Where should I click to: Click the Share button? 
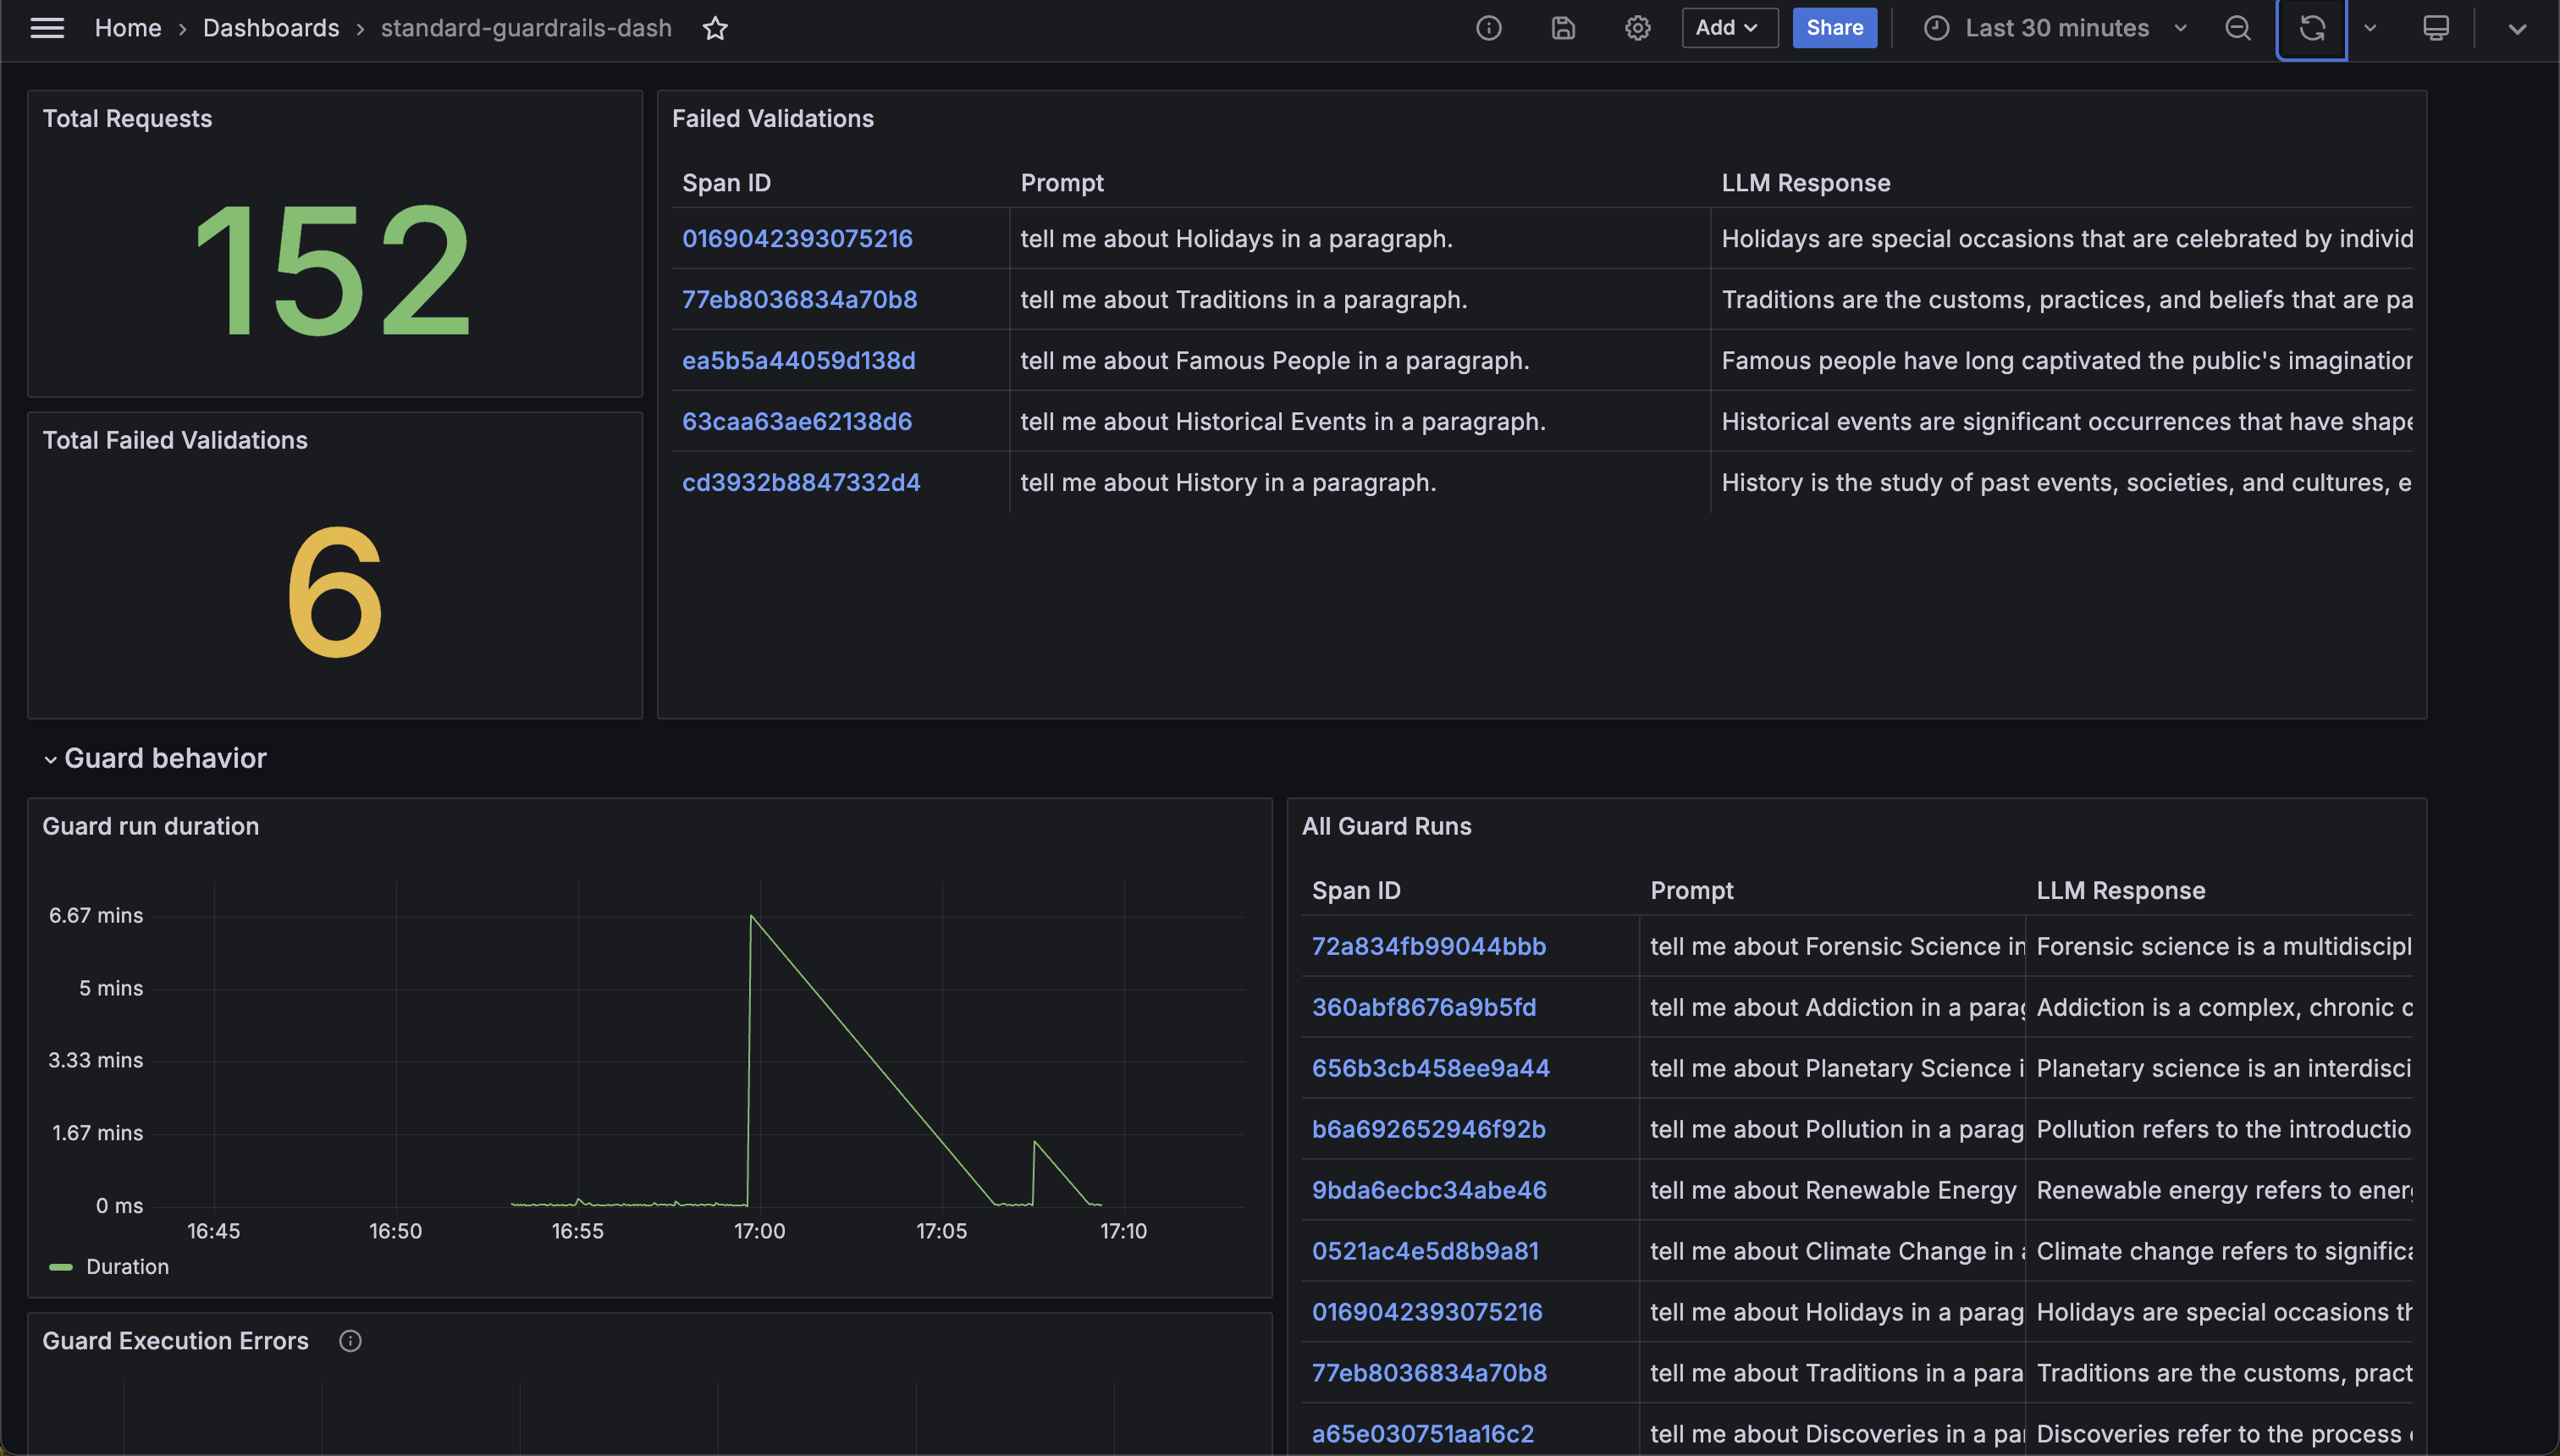pyautogui.click(x=1834, y=28)
